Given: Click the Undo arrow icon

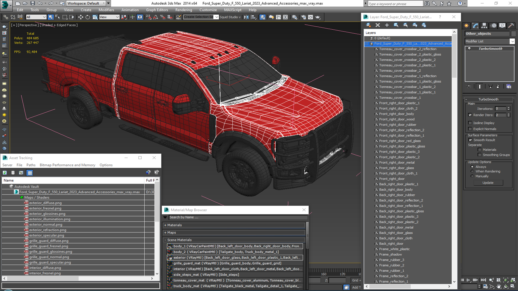Looking at the screenshot, I should pos(40,3).
